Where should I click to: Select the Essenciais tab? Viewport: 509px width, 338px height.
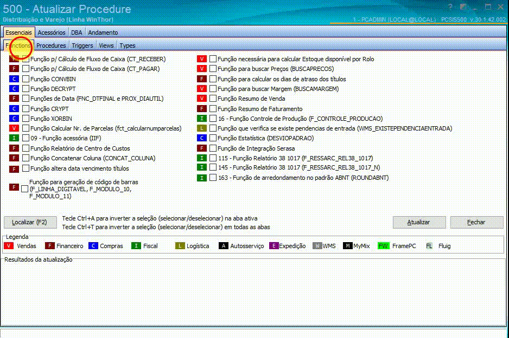click(x=19, y=32)
